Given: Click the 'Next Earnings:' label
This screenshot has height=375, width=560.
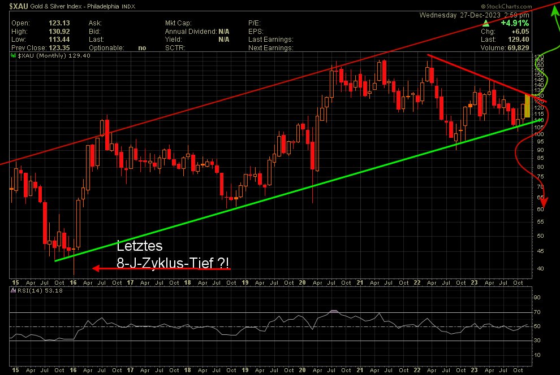Looking at the screenshot, I should click(271, 48).
